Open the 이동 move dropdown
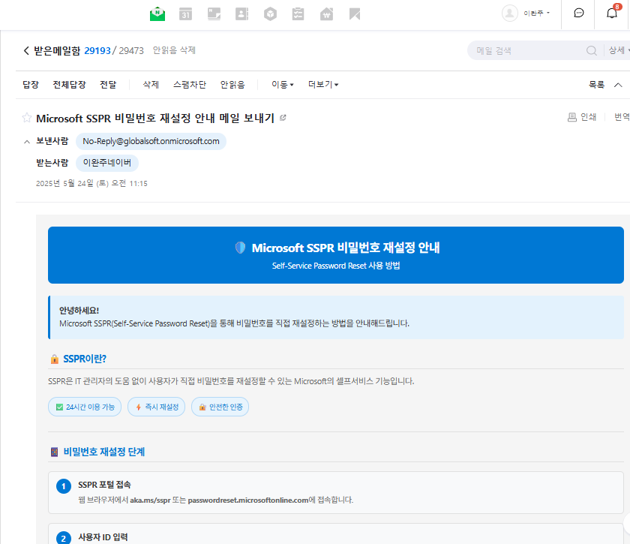This screenshot has width=630, height=544. click(283, 85)
